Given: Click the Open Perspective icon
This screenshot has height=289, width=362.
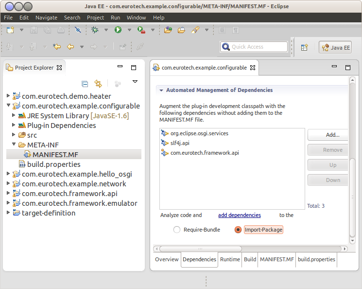Looking at the screenshot, I should tap(304, 47).
